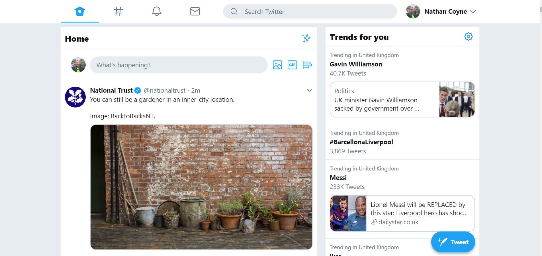This screenshot has width=542, height=256.
Task: Click the Search Twitter field
Action: coord(310,11)
